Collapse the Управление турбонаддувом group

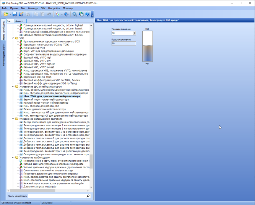(x=13, y=158)
